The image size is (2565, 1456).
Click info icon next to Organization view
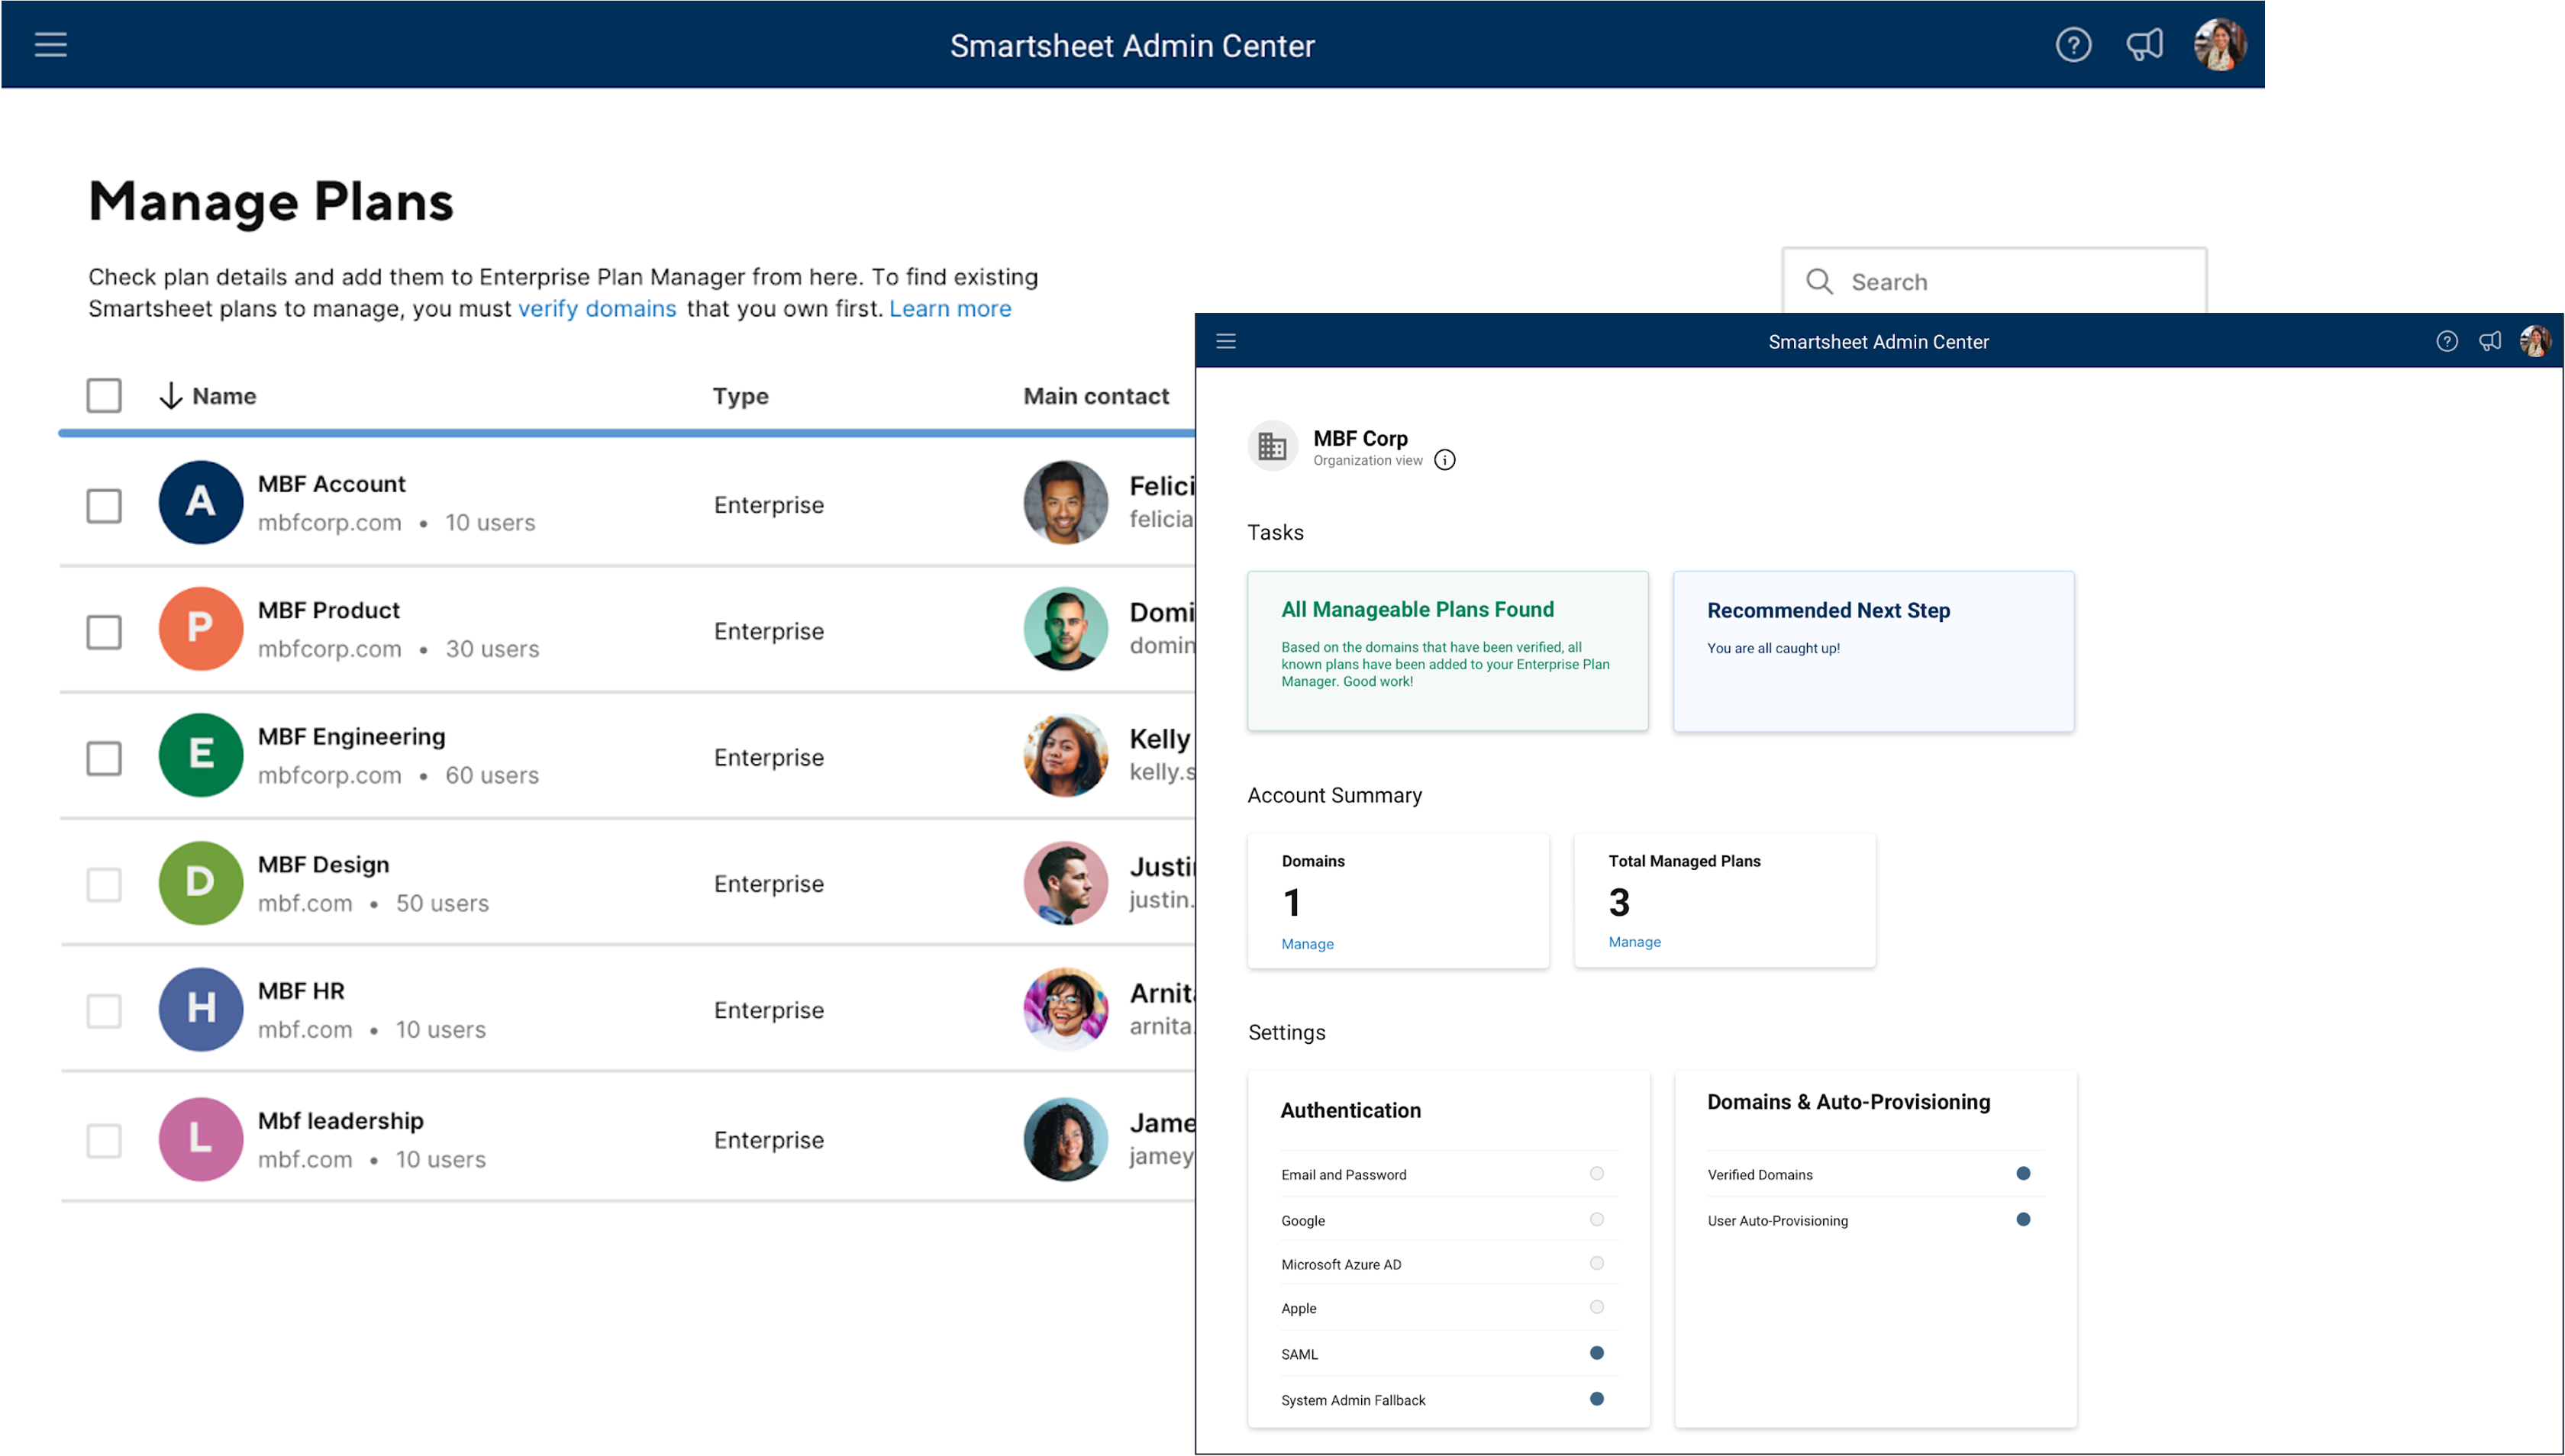[1444, 460]
